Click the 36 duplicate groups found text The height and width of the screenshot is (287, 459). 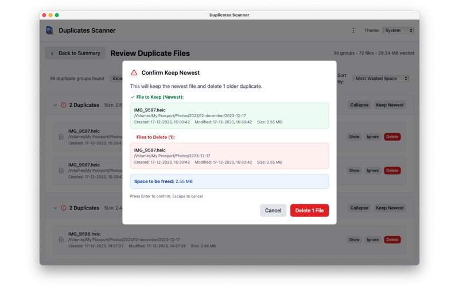point(77,79)
